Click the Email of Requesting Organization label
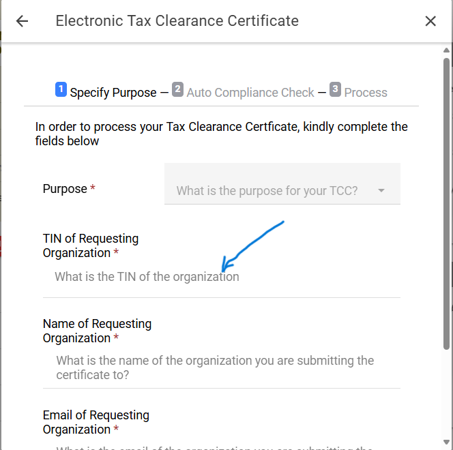 [x=96, y=422]
